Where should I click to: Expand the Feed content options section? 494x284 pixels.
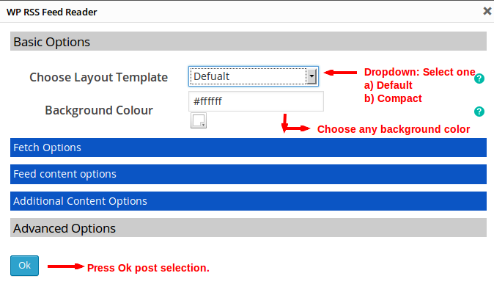(248, 174)
